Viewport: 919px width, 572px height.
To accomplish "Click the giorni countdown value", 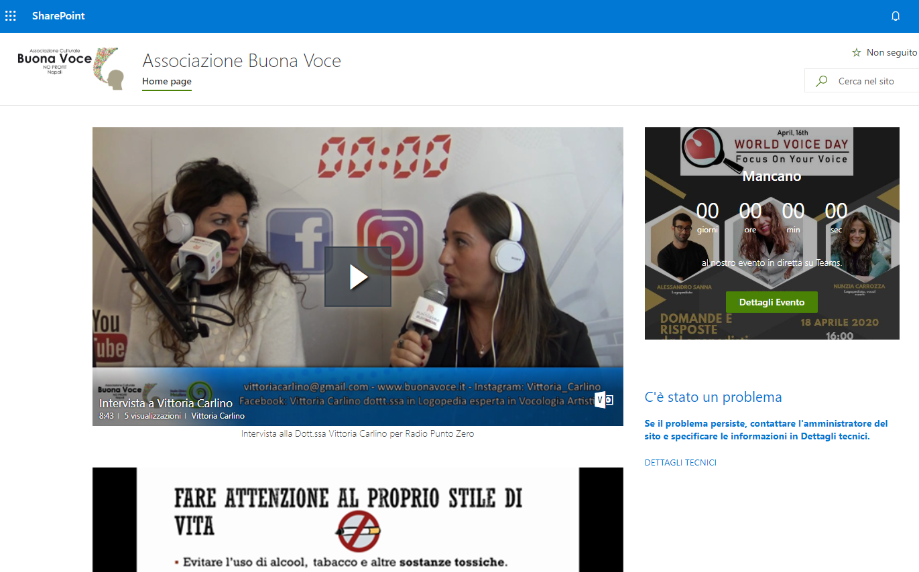I will pos(707,211).
